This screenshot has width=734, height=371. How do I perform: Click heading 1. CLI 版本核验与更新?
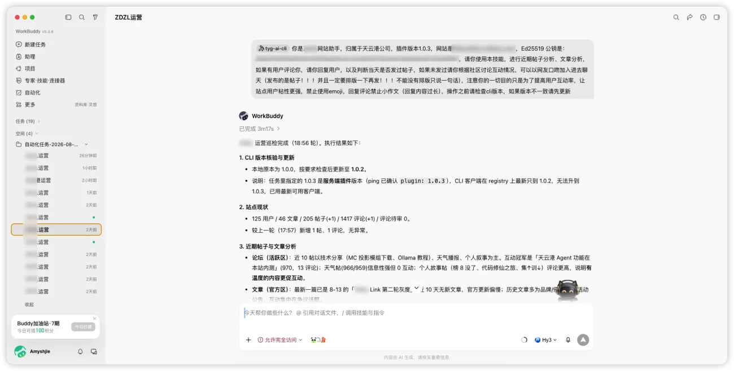(266, 158)
